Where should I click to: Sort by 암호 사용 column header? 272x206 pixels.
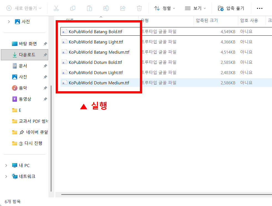pyautogui.click(x=252, y=20)
